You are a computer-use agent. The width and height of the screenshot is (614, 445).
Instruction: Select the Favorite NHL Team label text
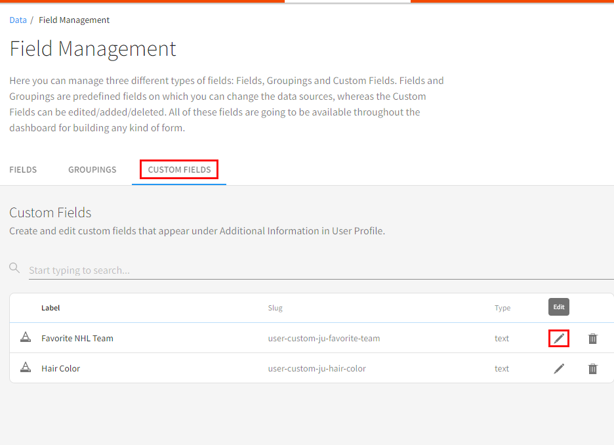pos(77,339)
